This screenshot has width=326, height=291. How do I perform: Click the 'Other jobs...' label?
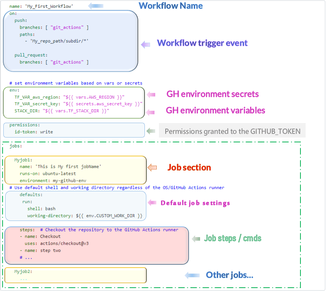(x=230, y=275)
